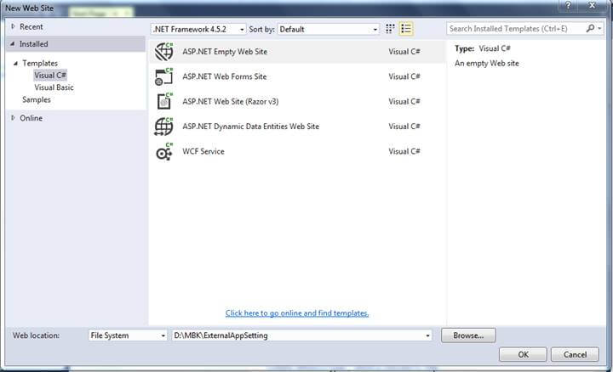Open the help question mark button

click(x=569, y=5)
